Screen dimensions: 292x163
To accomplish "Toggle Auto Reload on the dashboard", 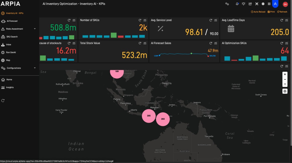I will click(258, 12).
